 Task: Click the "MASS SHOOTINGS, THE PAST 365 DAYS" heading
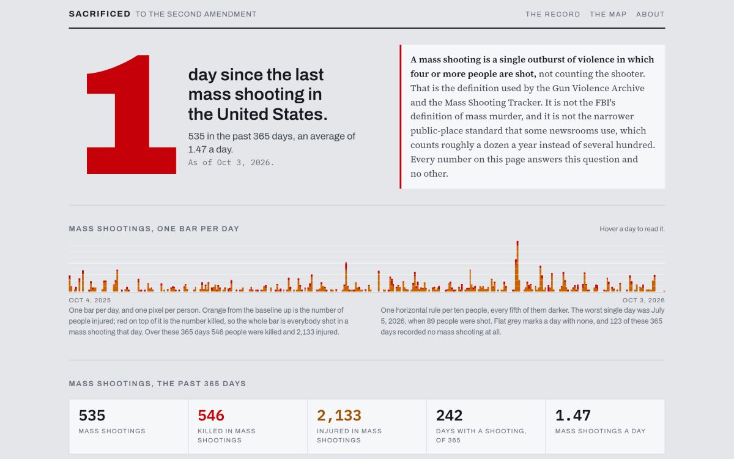point(157,384)
